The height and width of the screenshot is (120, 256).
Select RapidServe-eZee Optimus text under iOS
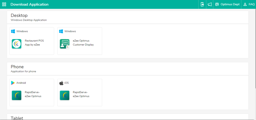pos(81,94)
